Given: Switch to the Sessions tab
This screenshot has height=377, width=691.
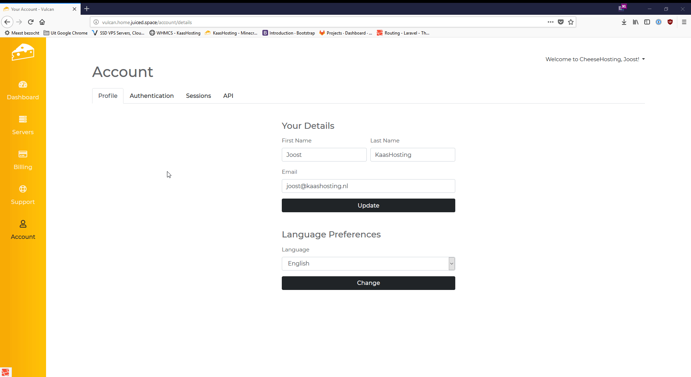Looking at the screenshot, I should [198, 96].
